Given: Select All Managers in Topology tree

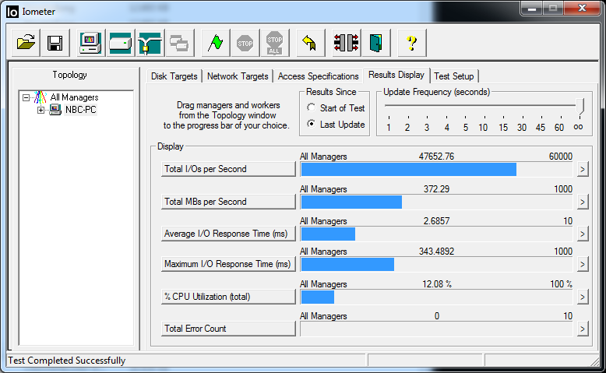Looking at the screenshot, I should (74, 97).
